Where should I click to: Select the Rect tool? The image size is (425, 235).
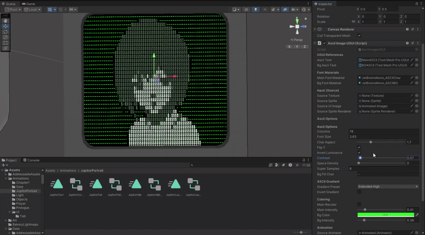pos(5,43)
